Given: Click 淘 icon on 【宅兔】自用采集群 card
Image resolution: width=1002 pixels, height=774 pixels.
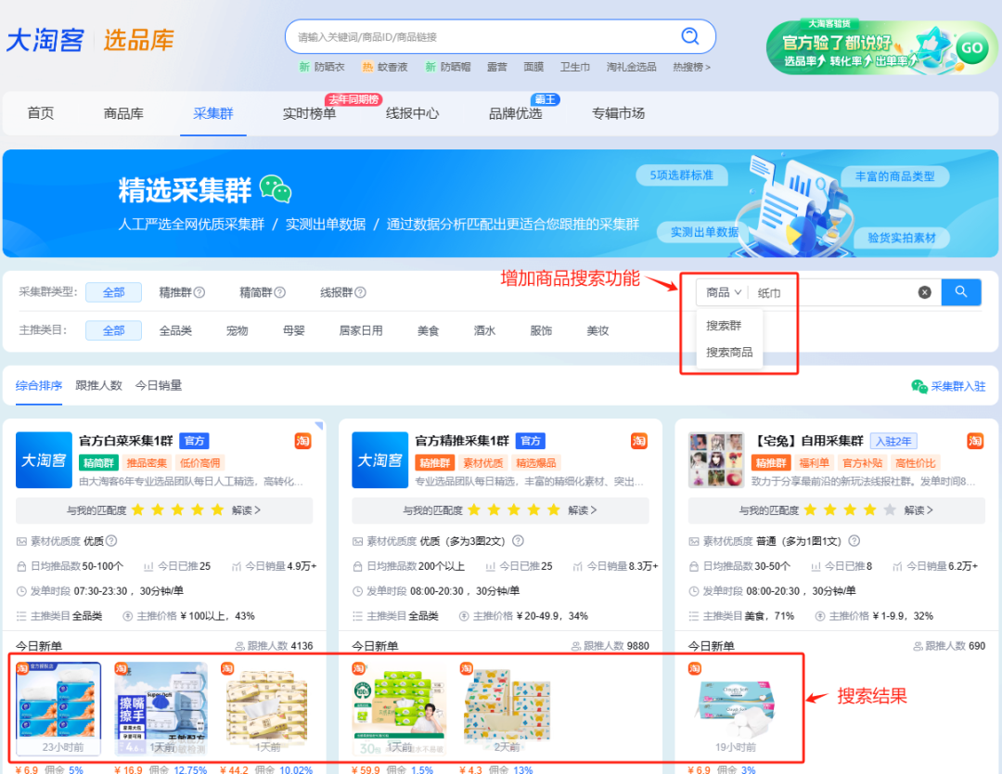Looking at the screenshot, I should (975, 441).
